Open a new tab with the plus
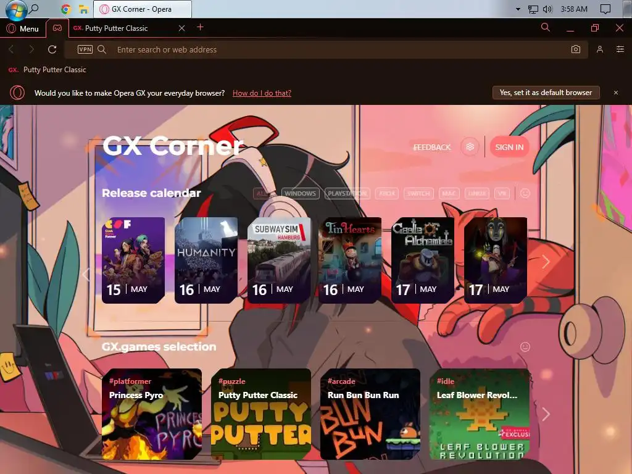The width and height of the screenshot is (632, 474). tap(200, 27)
